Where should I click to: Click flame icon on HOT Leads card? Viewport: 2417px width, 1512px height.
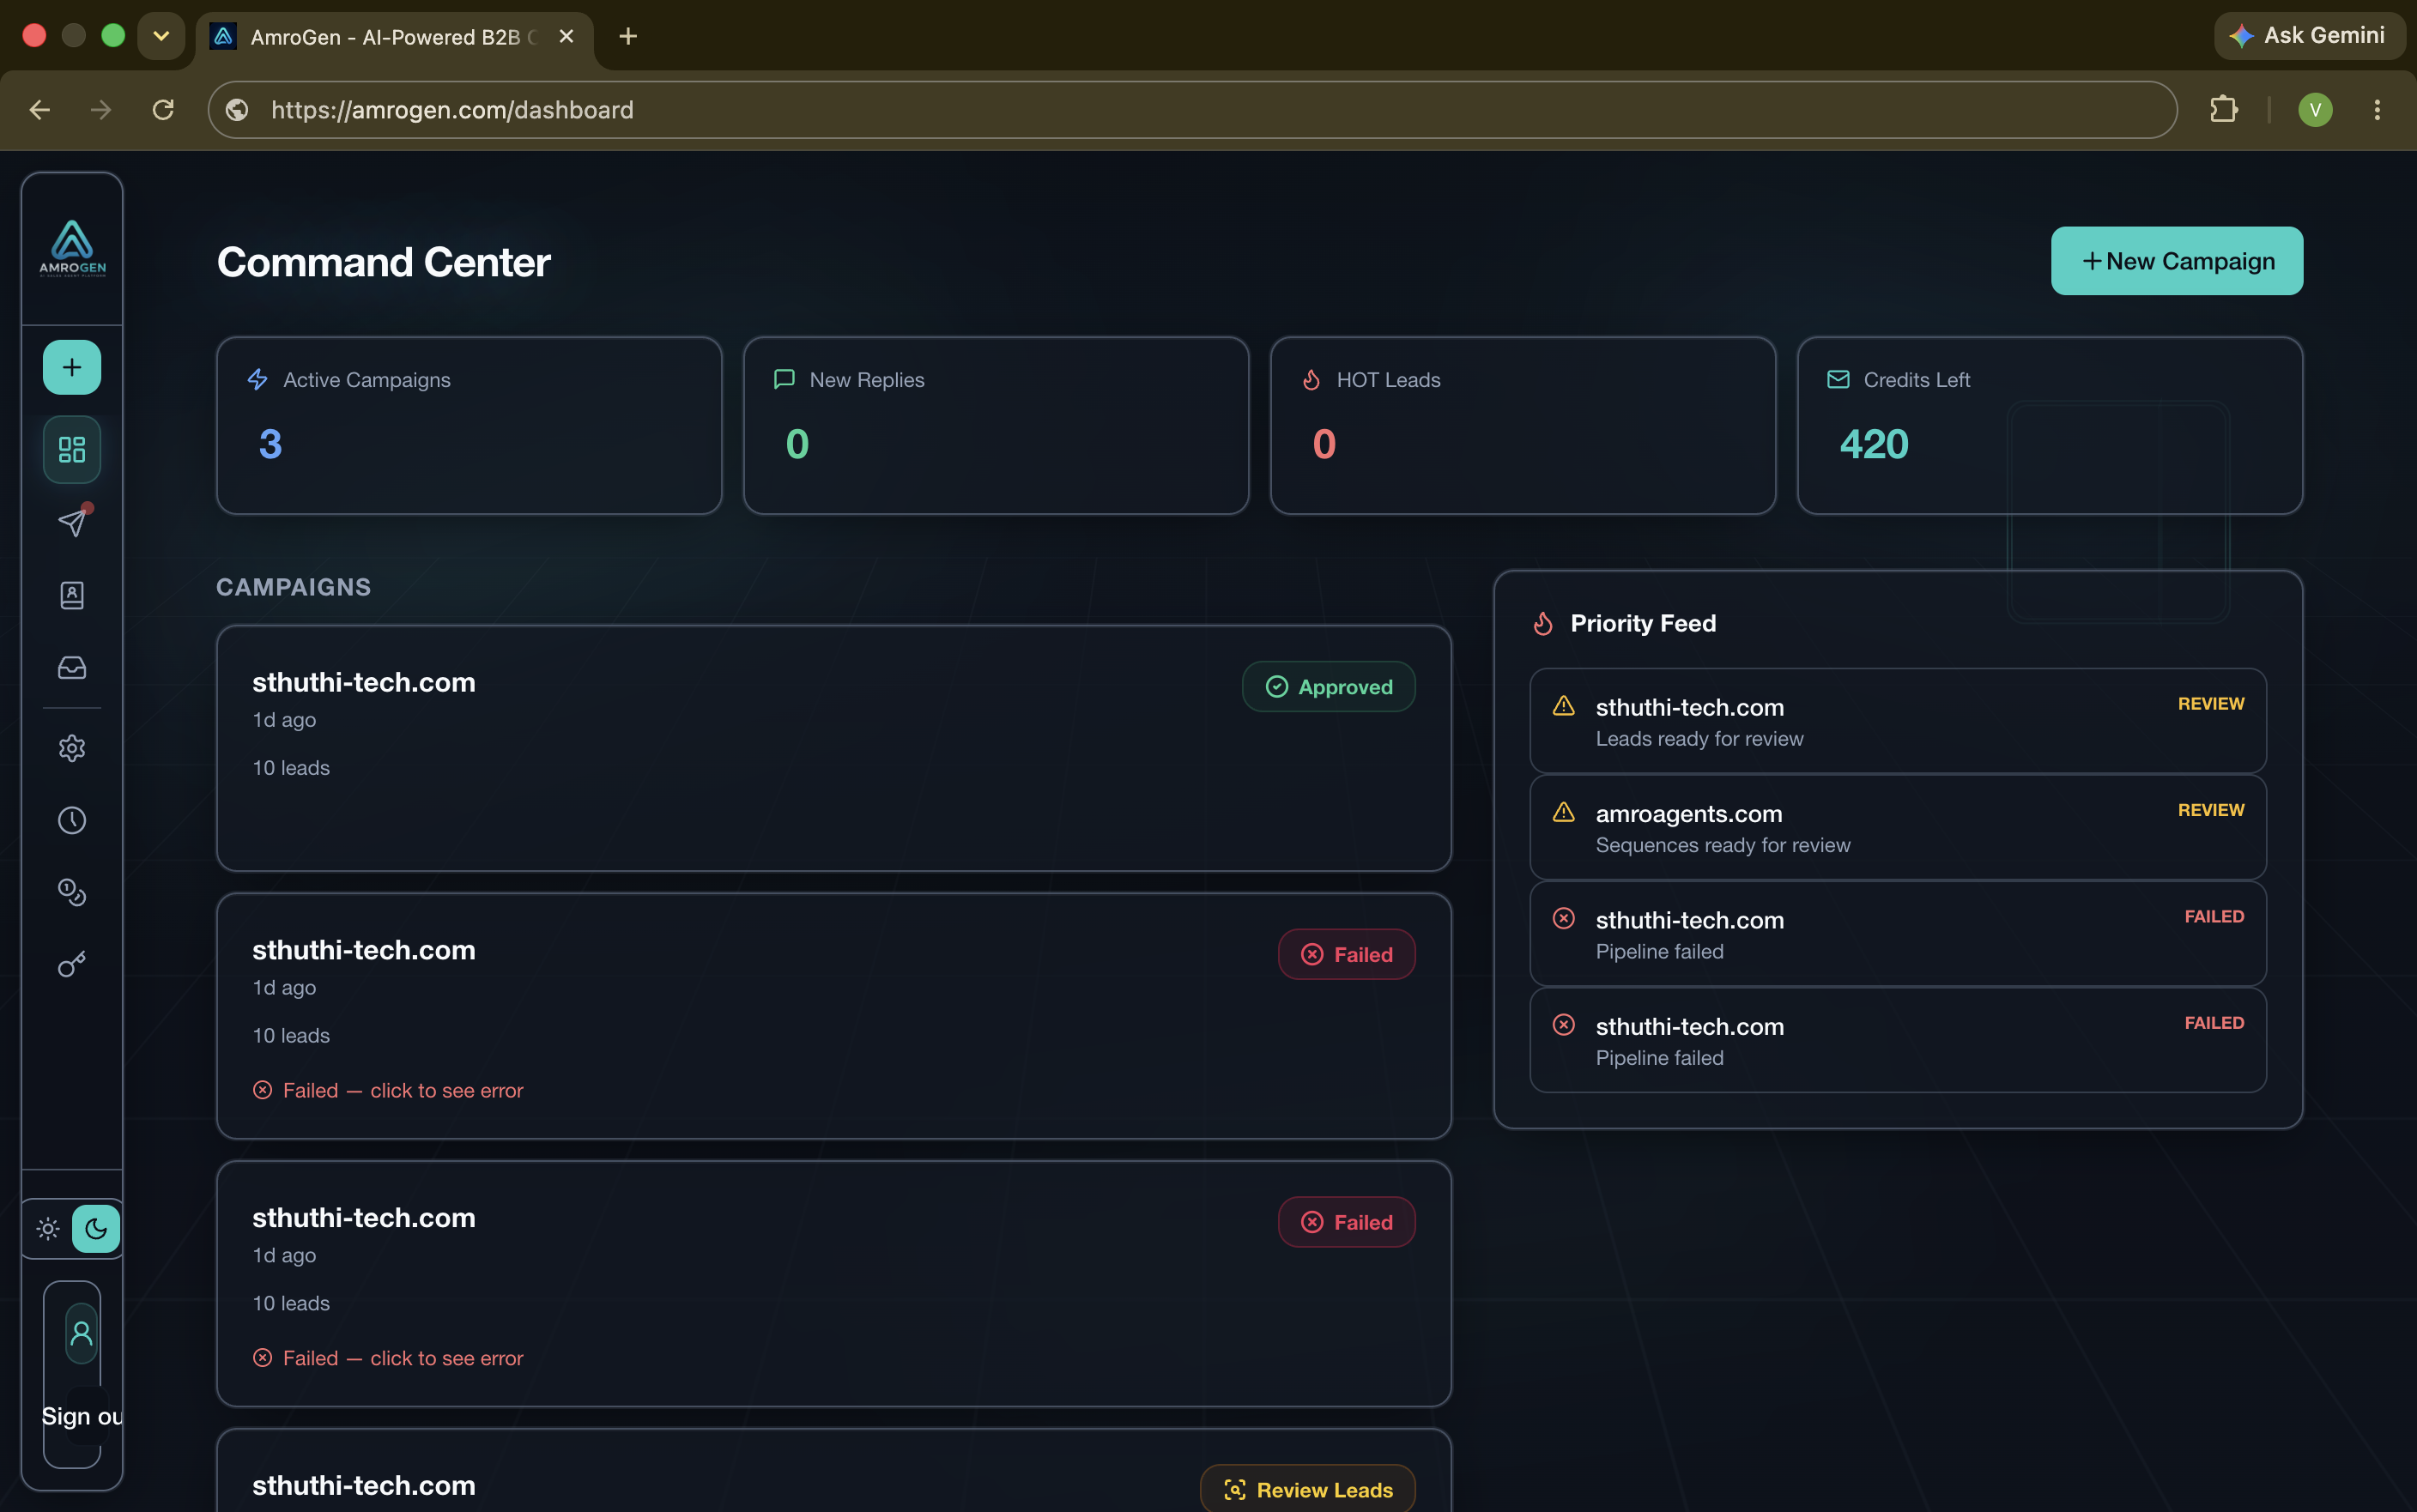coord(1311,380)
